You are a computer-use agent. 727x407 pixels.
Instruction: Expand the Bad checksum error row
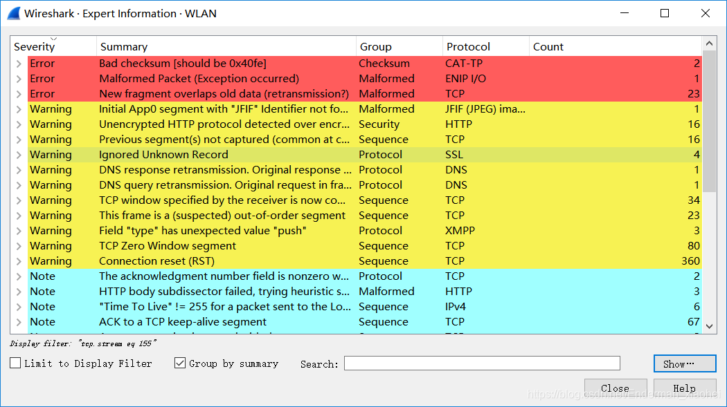pos(19,64)
